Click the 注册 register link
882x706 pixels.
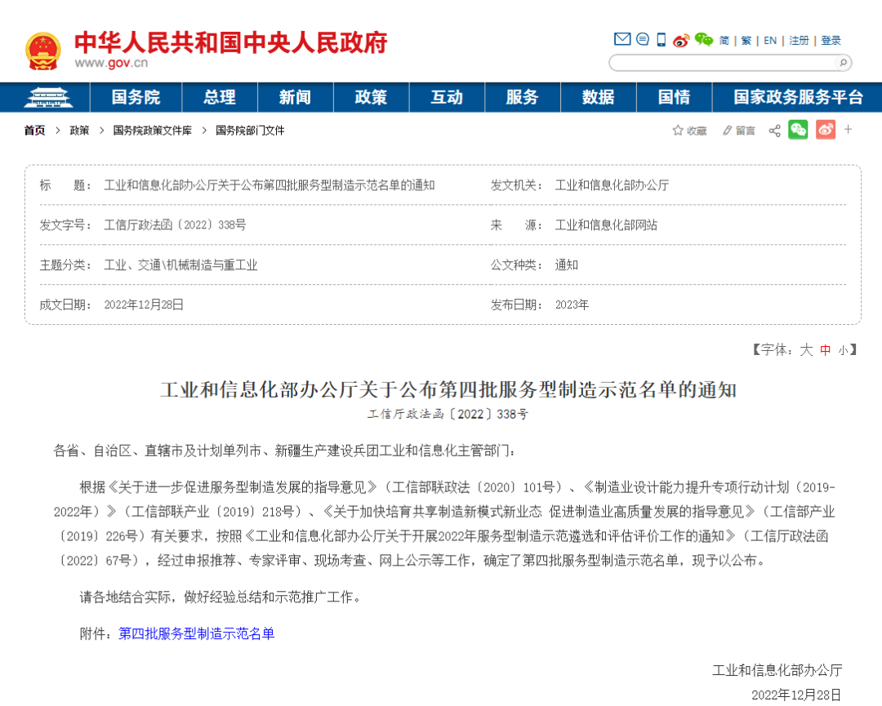click(799, 41)
